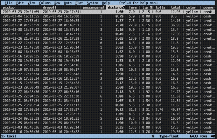Select the total column header
The width and height of the screenshot is (217, 139).
coord(176,7)
